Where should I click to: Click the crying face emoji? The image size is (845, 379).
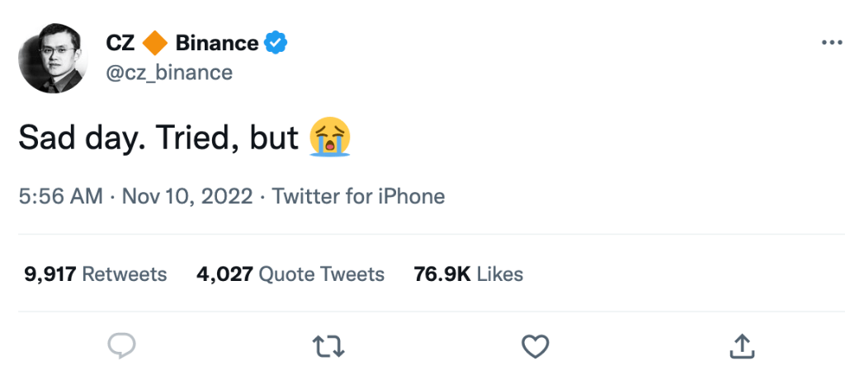click(x=330, y=137)
